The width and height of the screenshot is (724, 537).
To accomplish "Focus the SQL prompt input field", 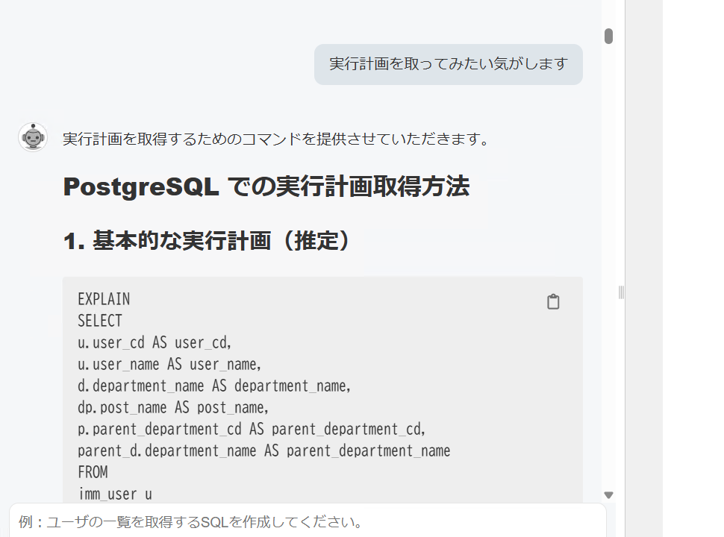I will tap(306, 521).
